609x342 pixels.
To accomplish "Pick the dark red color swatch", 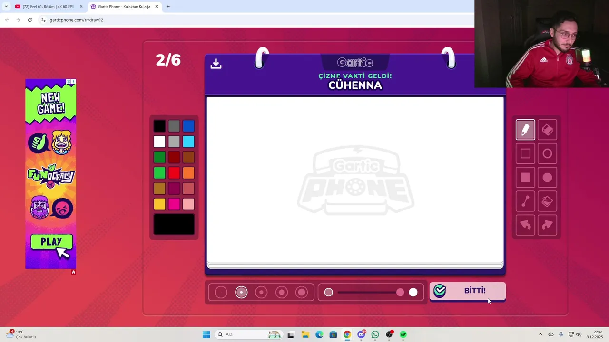I will (x=174, y=157).
